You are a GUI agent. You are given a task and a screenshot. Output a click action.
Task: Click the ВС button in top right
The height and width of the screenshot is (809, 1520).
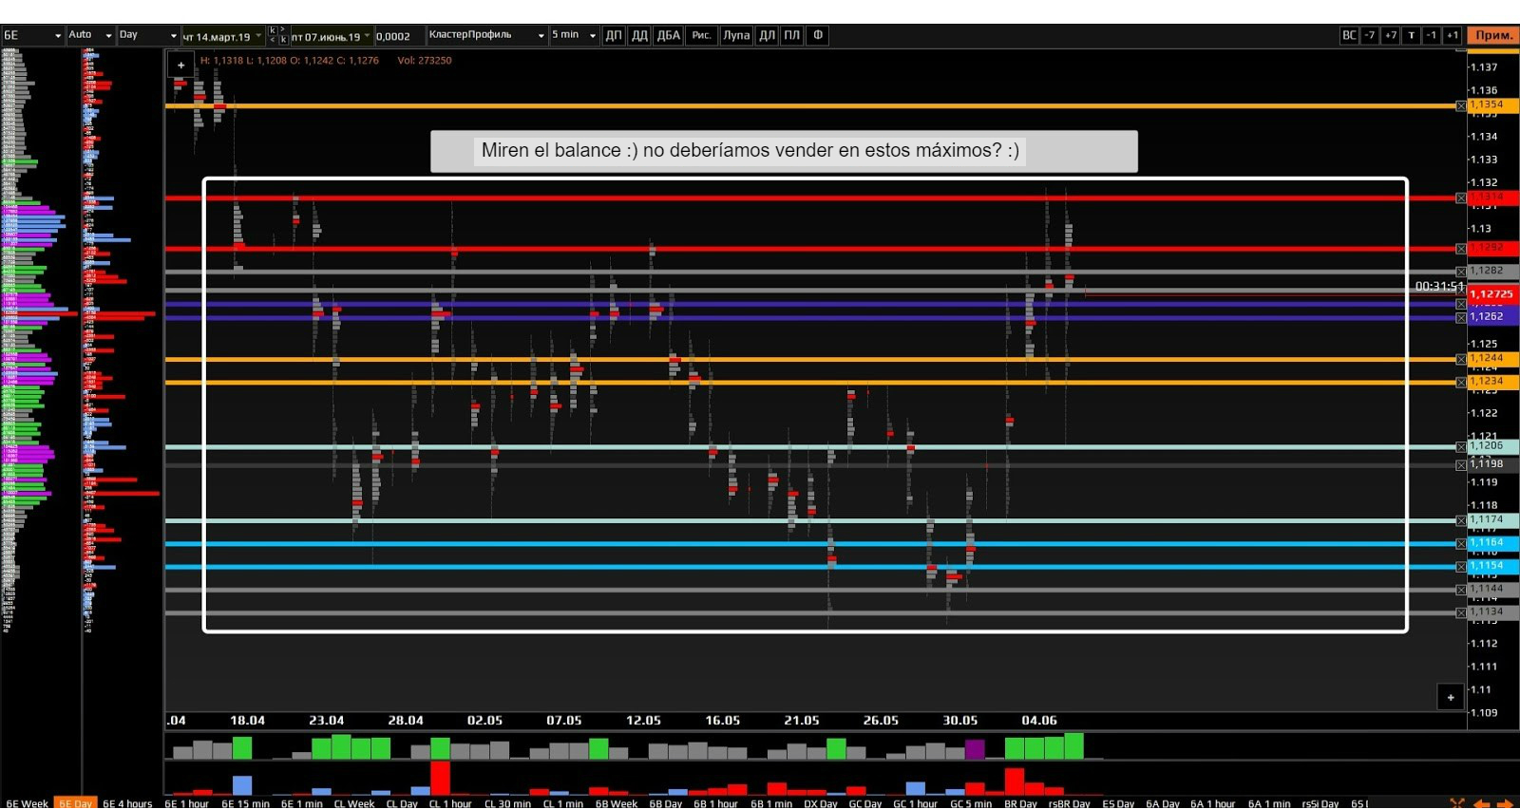pos(1349,35)
